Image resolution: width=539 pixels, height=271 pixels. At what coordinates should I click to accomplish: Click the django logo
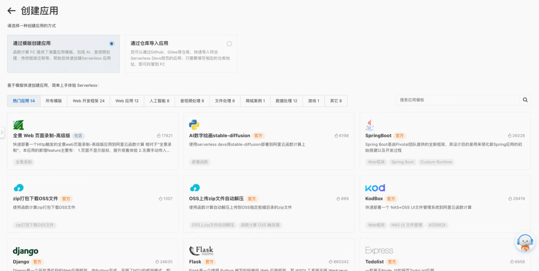pyautogui.click(x=25, y=251)
